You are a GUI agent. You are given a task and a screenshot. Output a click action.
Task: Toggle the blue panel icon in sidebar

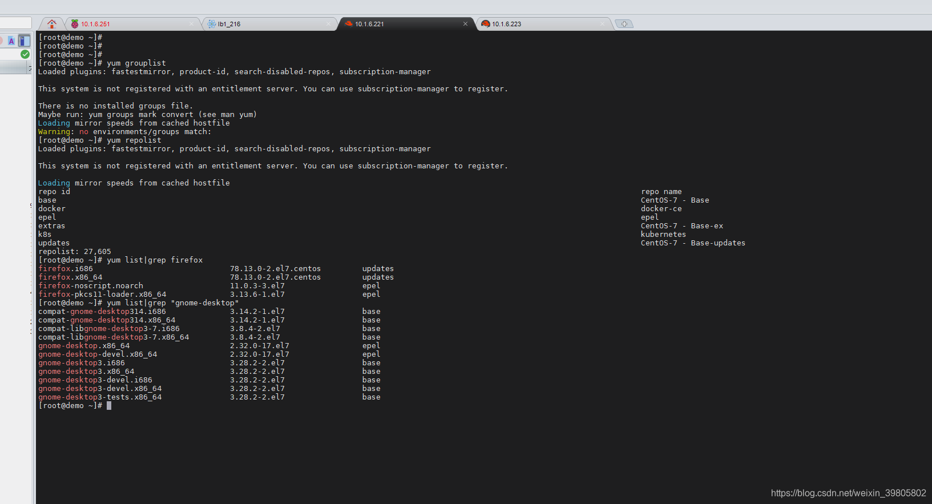[24, 41]
